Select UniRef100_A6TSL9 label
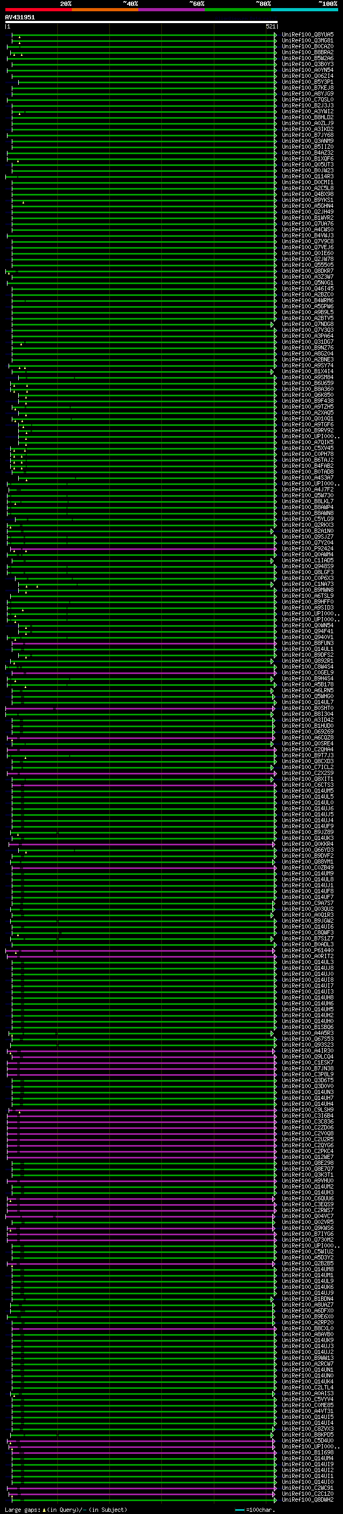 (x=308, y=596)
